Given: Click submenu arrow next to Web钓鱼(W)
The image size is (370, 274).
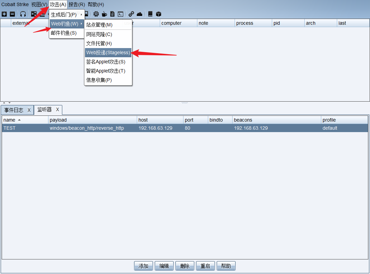Looking at the screenshot, I should pyautogui.click(x=81, y=24).
